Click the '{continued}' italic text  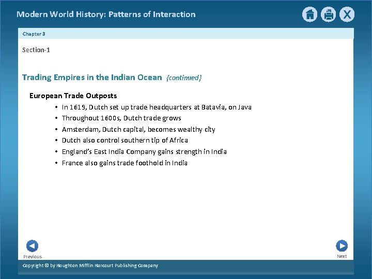(x=184, y=78)
